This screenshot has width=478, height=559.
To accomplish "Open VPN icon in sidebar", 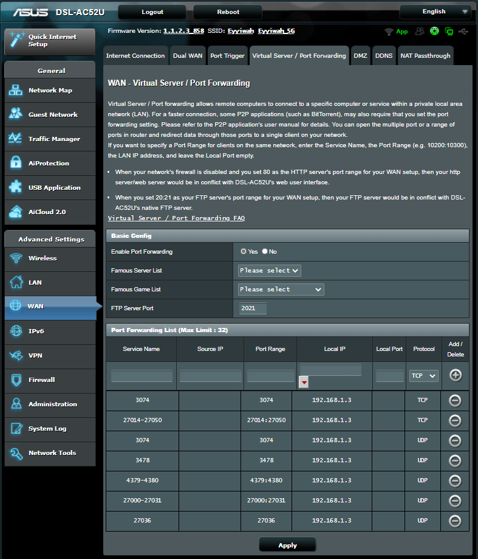I will 16,355.
